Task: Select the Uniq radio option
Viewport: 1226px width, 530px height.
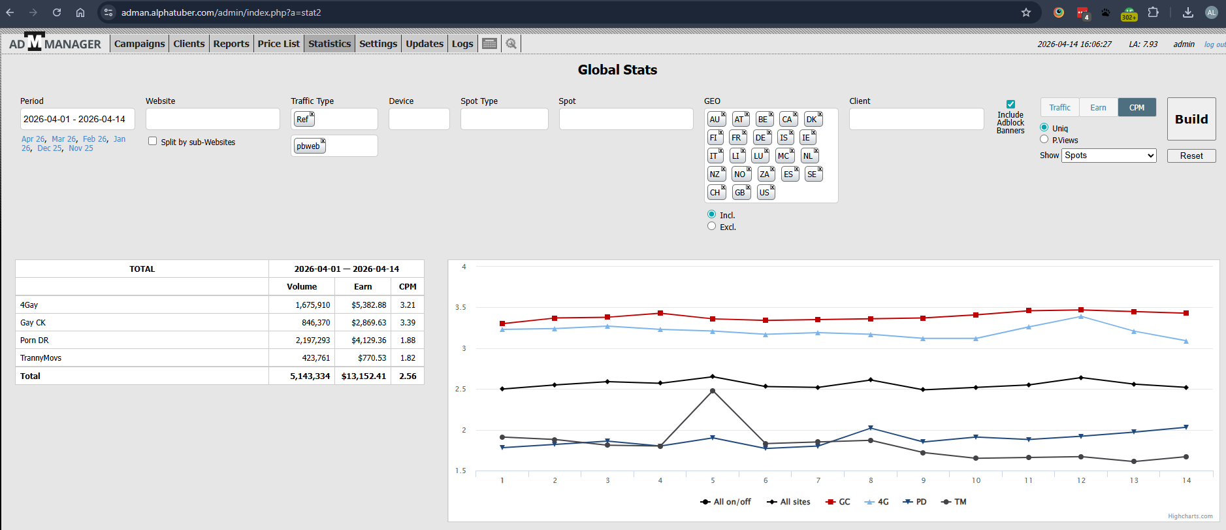Action: tap(1044, 127)
